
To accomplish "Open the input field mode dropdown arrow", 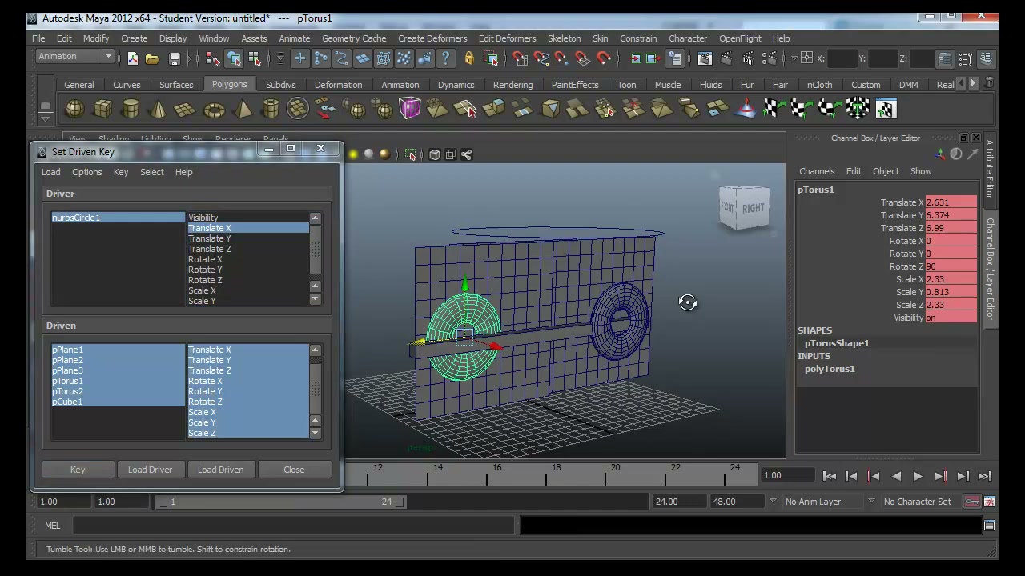I will (794, 58).
